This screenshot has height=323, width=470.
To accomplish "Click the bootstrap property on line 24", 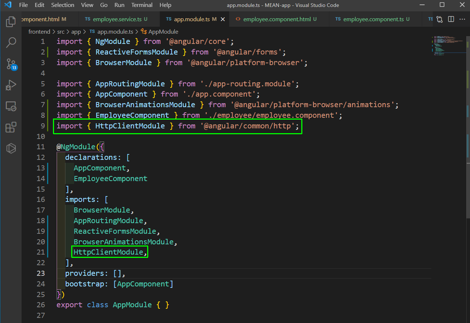I will coord(85,284).
